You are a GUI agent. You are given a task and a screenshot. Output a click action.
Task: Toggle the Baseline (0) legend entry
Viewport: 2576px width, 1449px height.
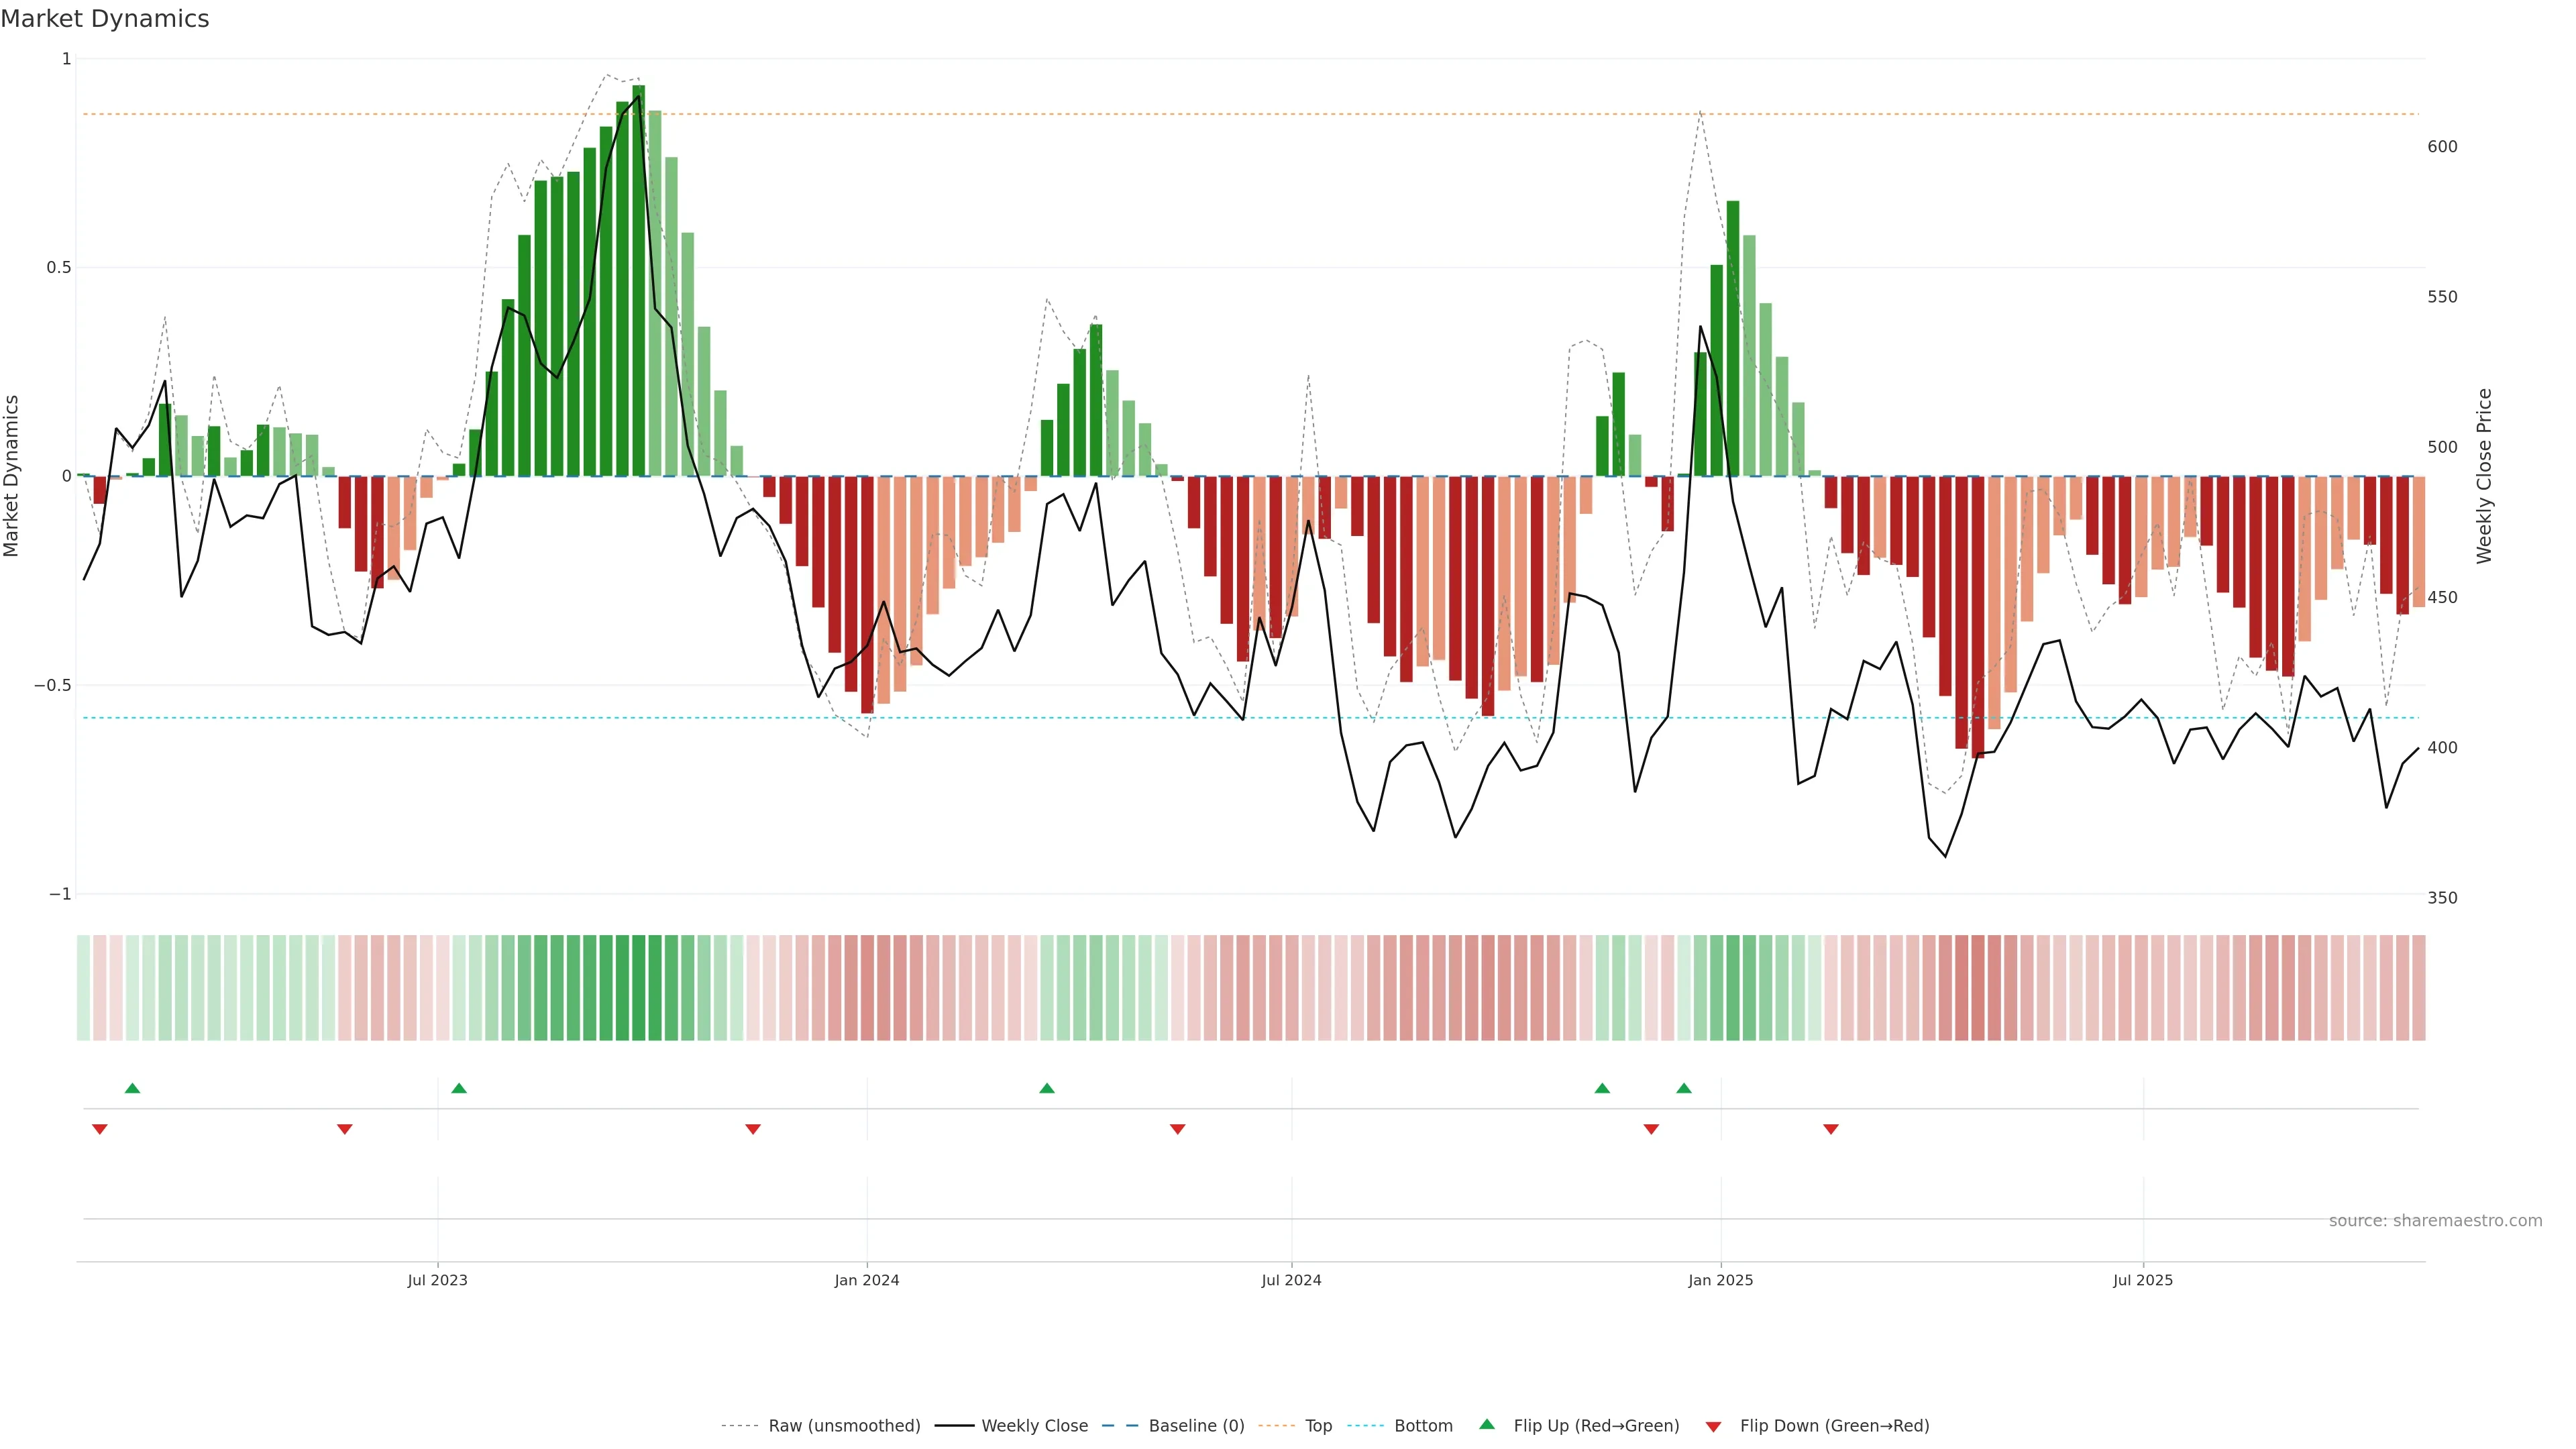(x=1196, y=1425)
